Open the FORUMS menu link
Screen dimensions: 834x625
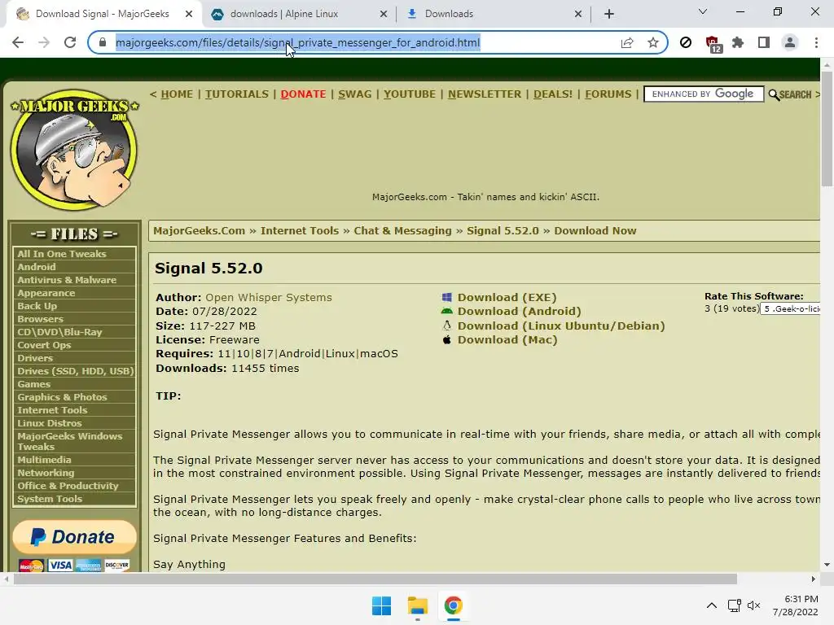[x=608, y=94]
